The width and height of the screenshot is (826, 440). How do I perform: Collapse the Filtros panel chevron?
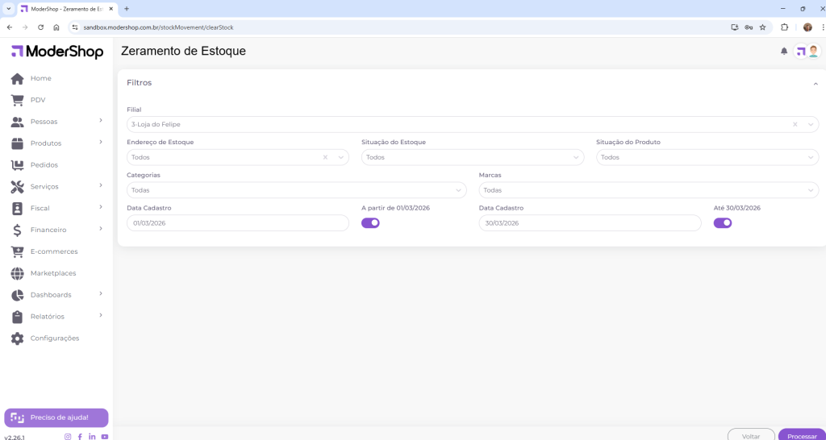pos(816,84)
